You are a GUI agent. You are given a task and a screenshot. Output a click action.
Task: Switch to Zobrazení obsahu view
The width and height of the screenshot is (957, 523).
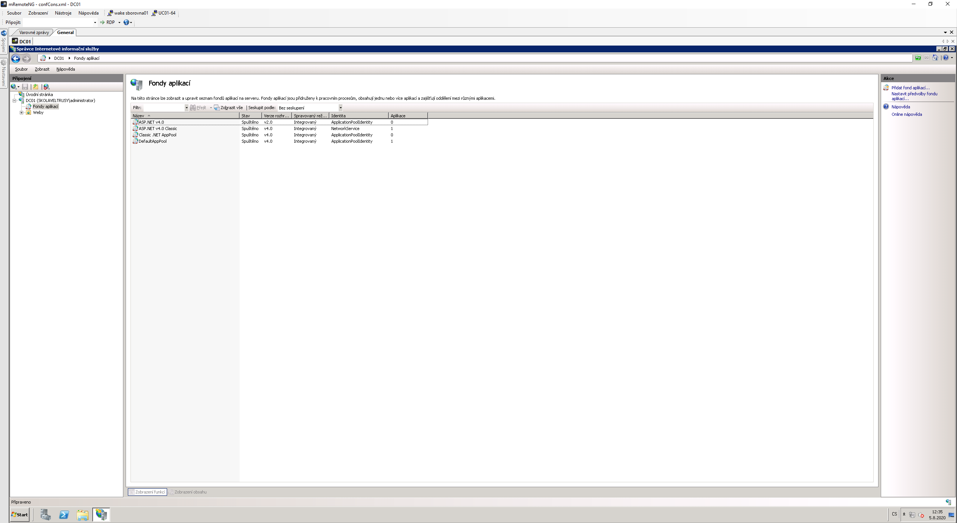click(188, 492)
